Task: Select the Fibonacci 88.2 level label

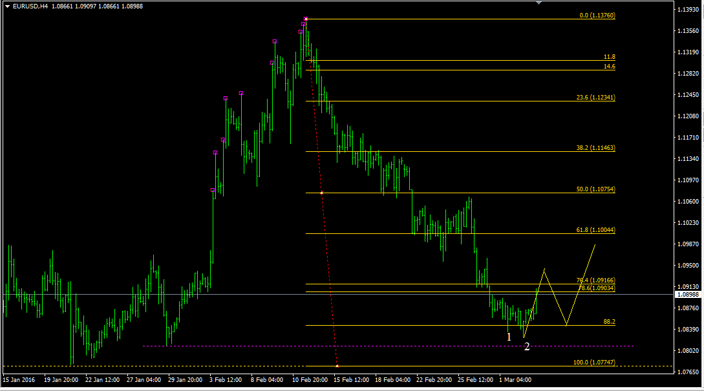Action: [x=609, y=322]
